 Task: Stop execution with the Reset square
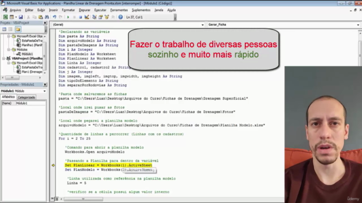80,17
